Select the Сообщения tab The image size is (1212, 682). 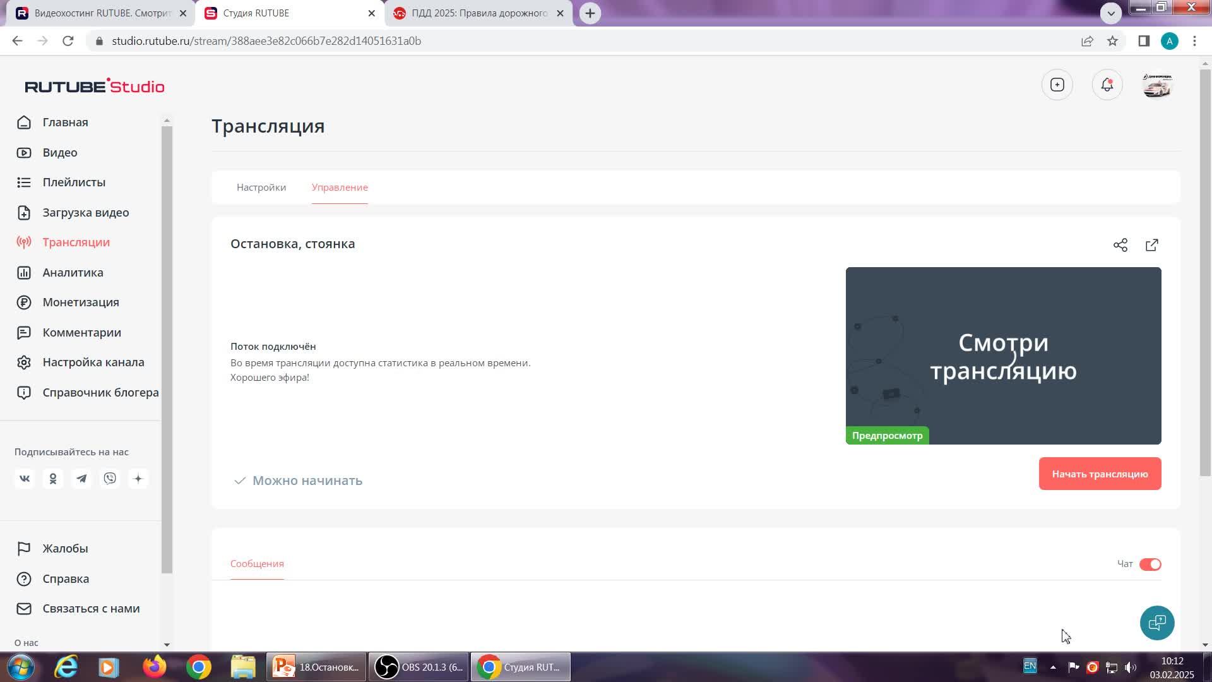click(257, 563)
